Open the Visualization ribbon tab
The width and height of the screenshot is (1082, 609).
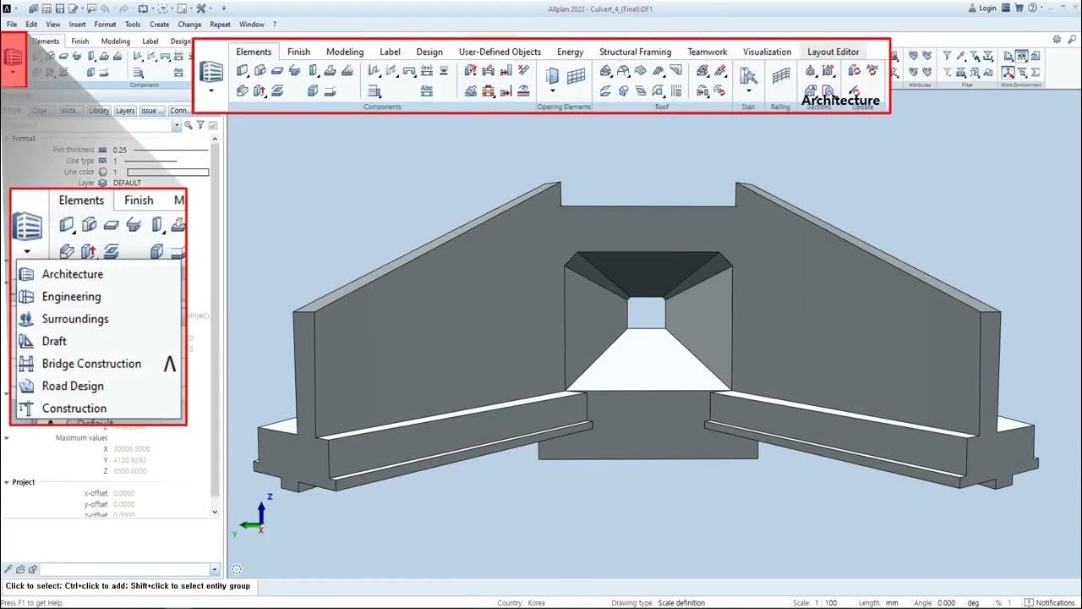tap(767, 52)
